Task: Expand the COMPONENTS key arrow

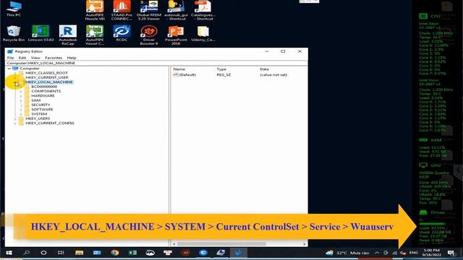Action: [21, 91]
